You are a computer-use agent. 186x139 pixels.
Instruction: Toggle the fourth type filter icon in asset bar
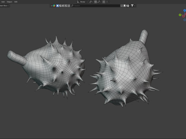coord(66,6)
